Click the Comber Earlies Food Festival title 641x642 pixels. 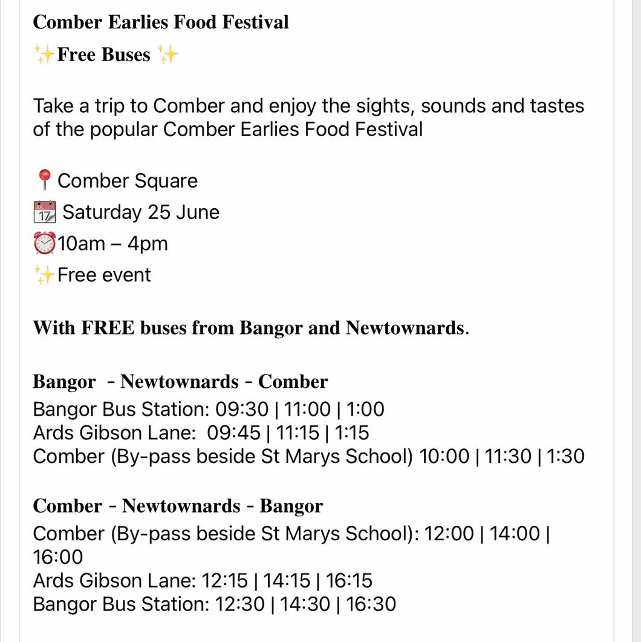[161, 22]
